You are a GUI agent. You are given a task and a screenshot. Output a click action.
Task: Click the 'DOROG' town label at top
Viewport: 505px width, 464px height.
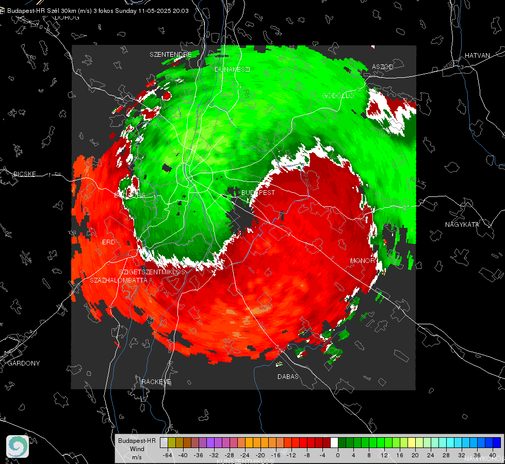pos(67,18)
